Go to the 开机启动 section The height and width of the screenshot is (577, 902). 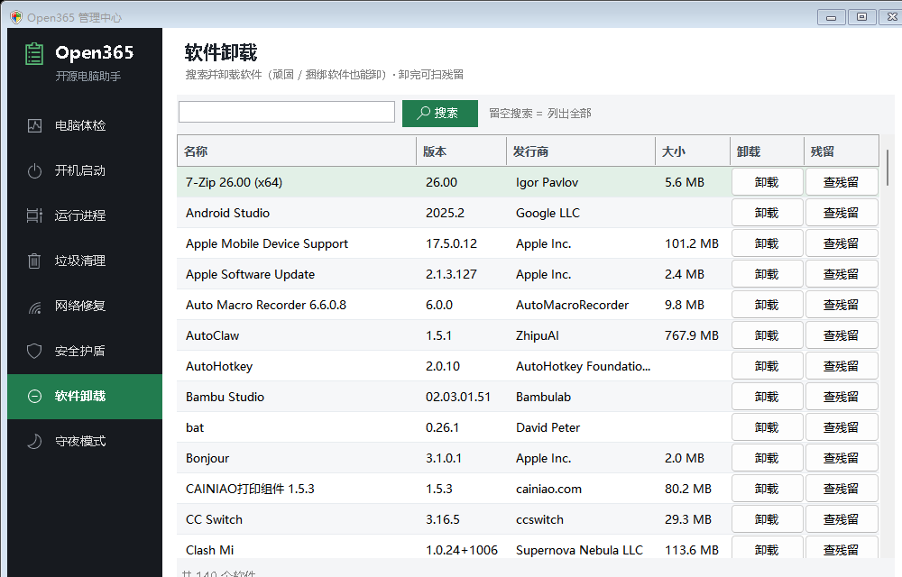point(85,170)
